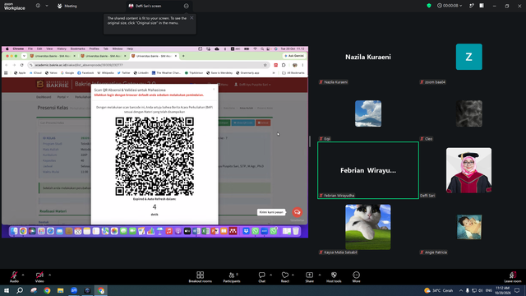This screenshot has width=526, height=296.
Task: Click the Cari Presensi Kelas search field
Action: point(64,123)
